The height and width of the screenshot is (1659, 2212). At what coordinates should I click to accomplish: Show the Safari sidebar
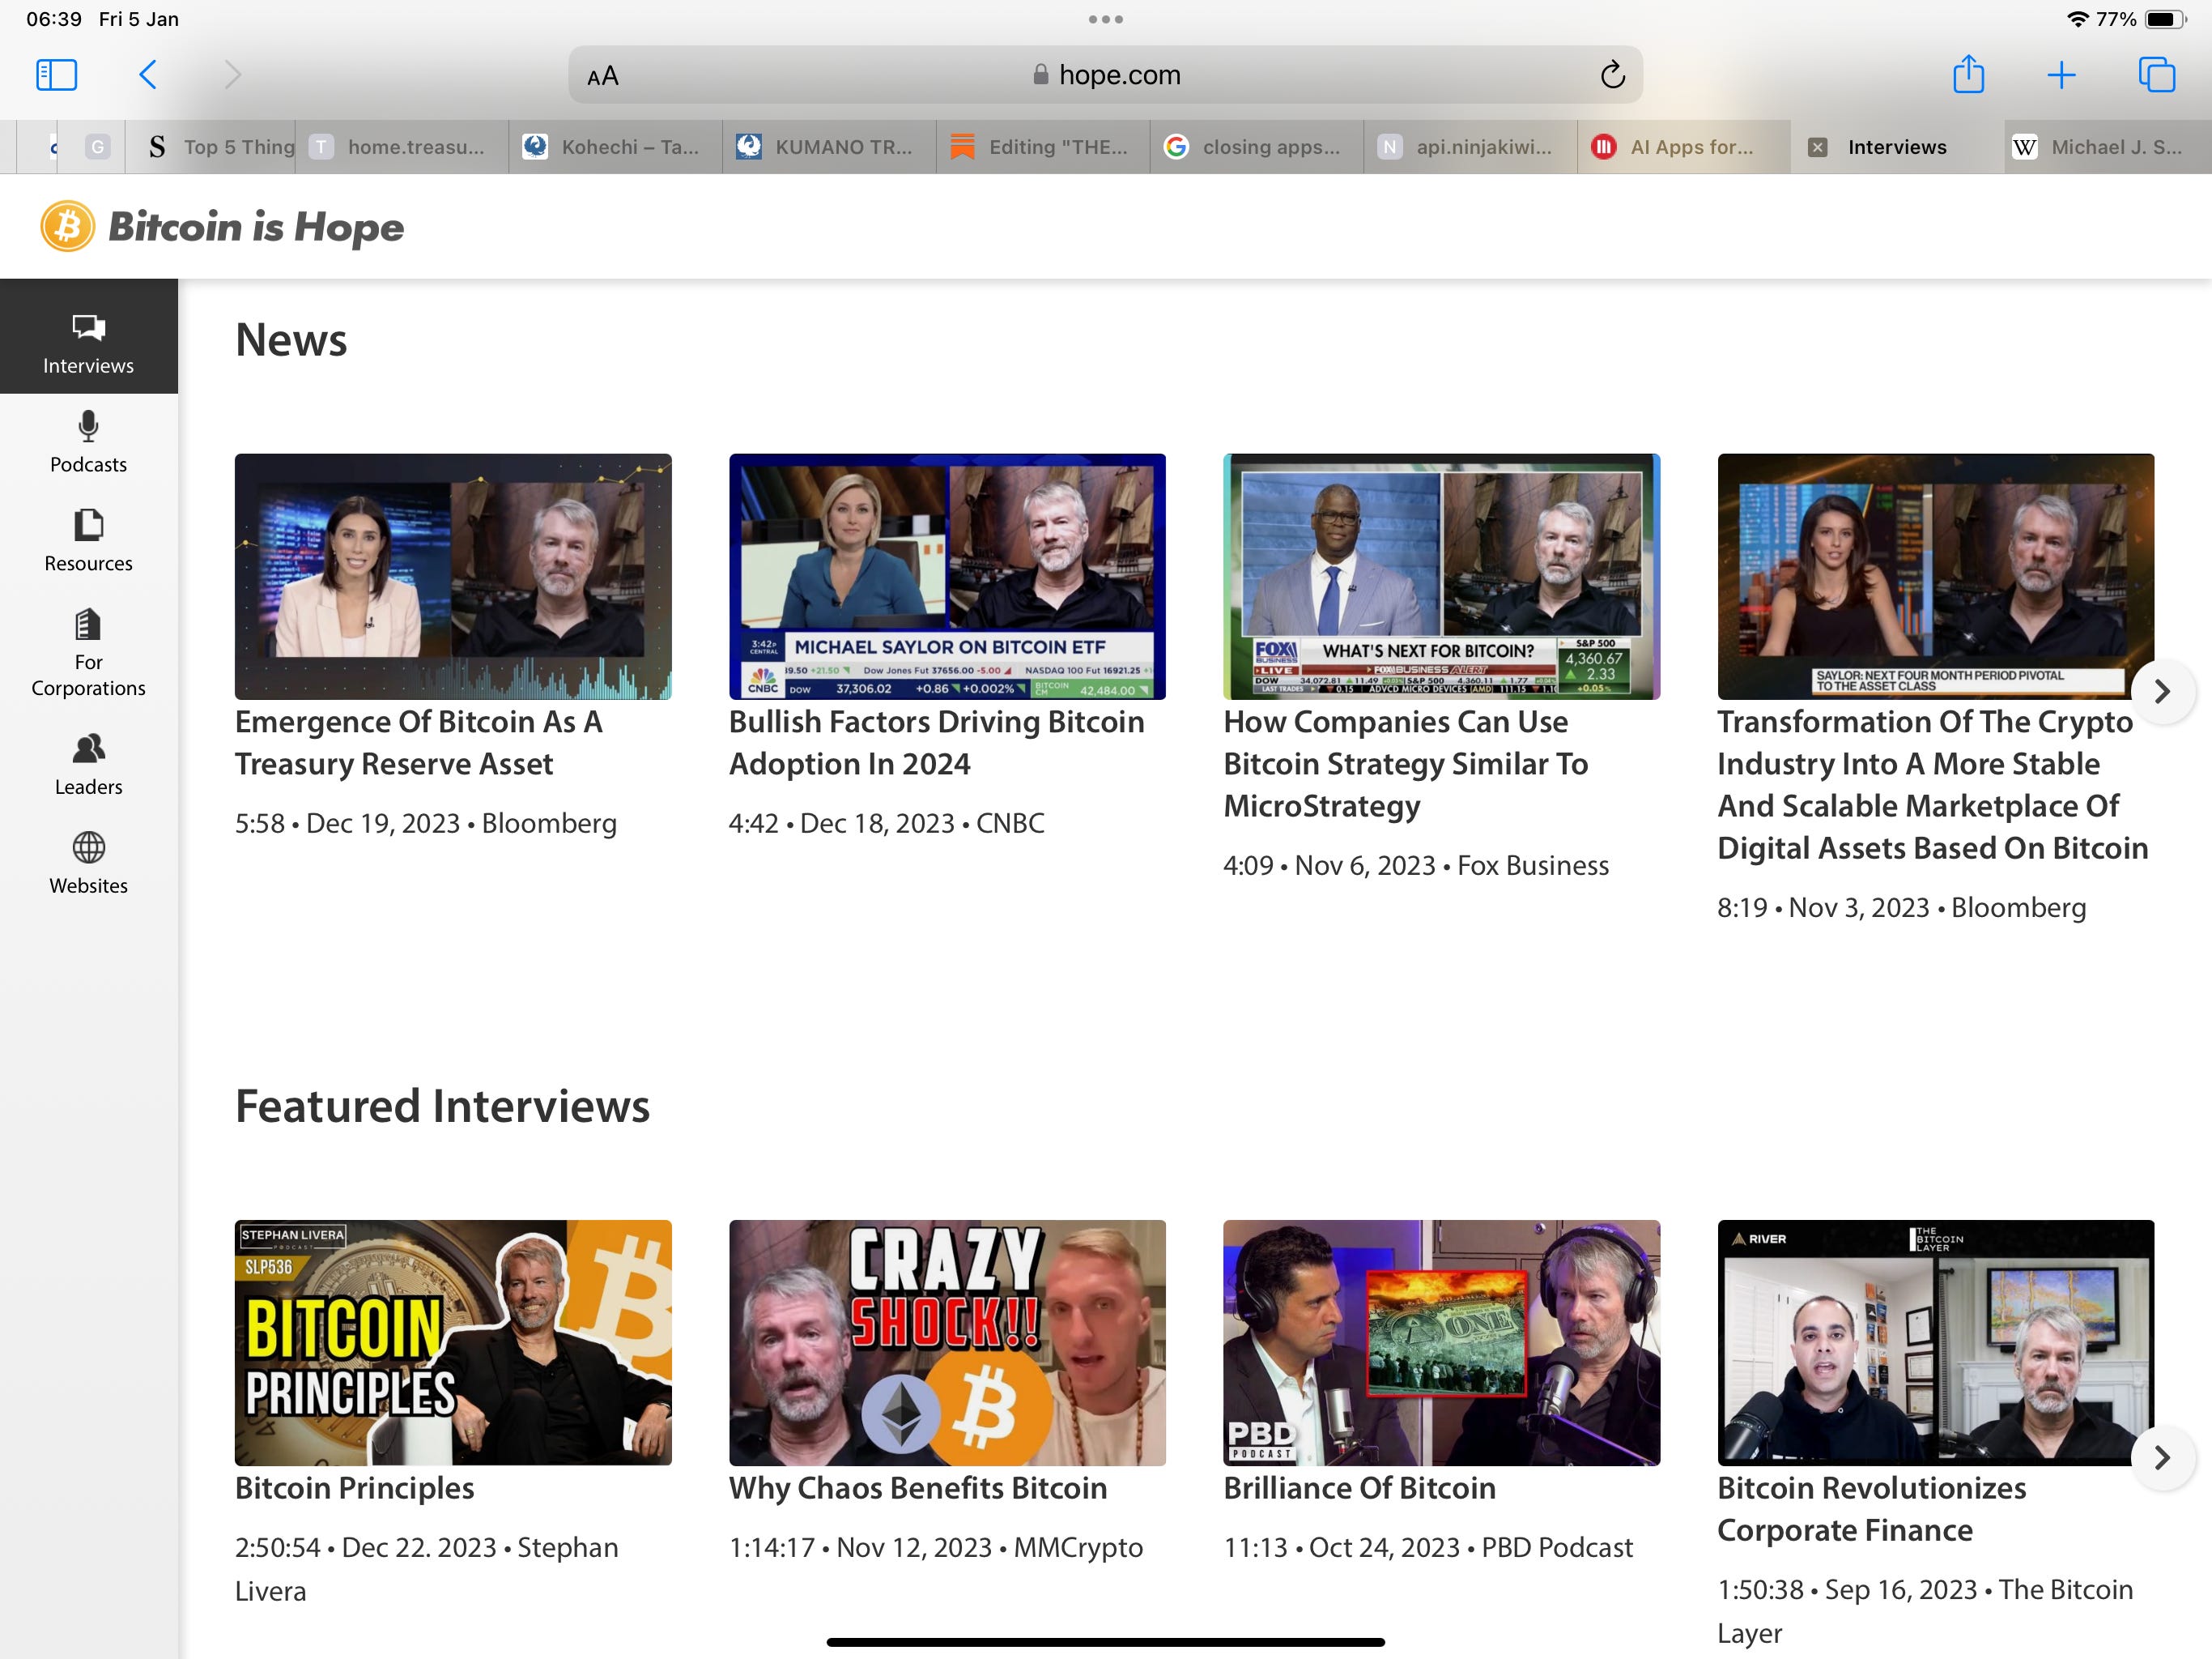(56, 75)
